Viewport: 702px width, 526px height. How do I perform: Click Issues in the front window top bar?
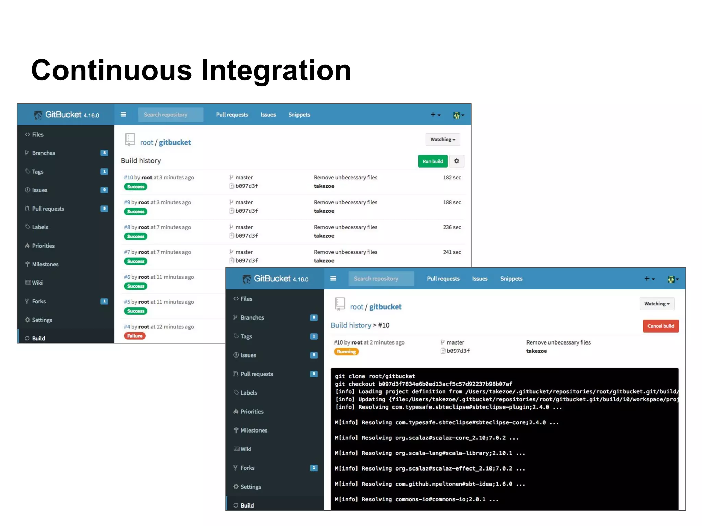[480, 279]
